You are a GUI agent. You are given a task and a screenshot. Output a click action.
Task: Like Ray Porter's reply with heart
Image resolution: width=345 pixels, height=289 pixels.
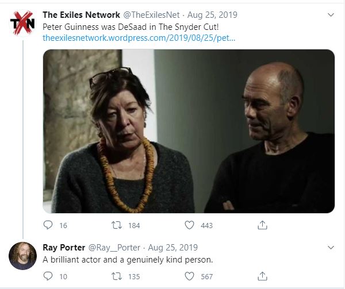point(190,276)
